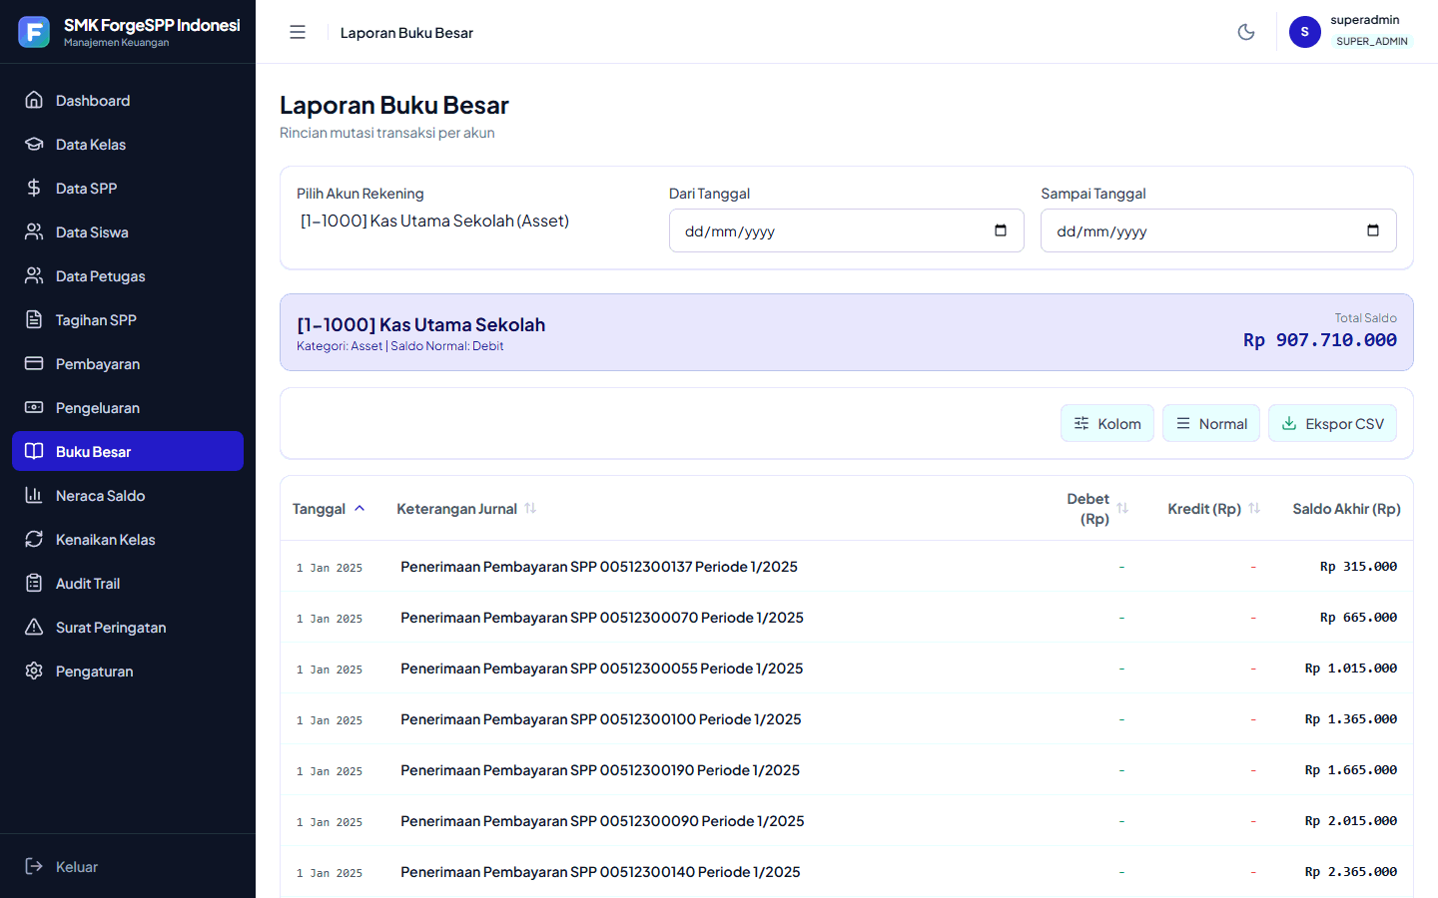Click row SPP 00512300090 Periode 1/2025
This screenshot has width=1438, height=898.
click(x=847, y=821)
